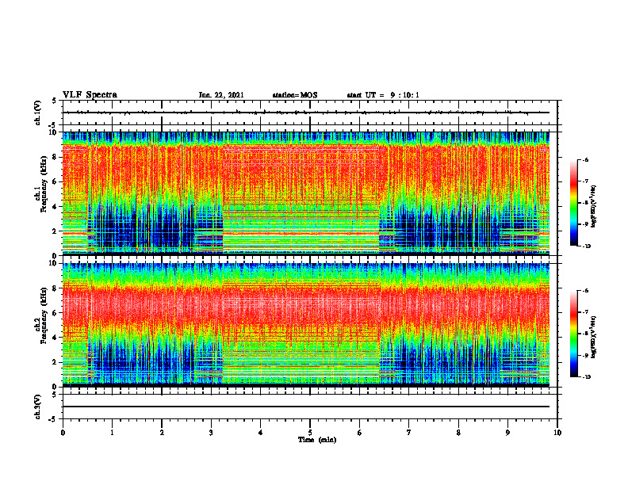Click the ch.3 voltage waveform strip at bottom
The image size is (628, 485).
click(x=310, y=407)
